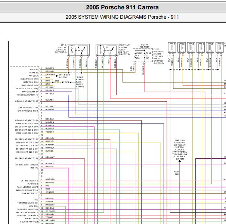The image size is (226, 224).
Task: Click the 'TERM 30' pin label
Action: coord(34,72)
